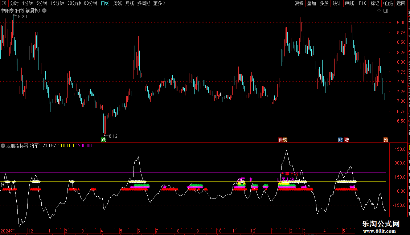Screen dimensions: 410x235
Task: Click the 五星上将 signal label
Action: (x=289, y=174)
